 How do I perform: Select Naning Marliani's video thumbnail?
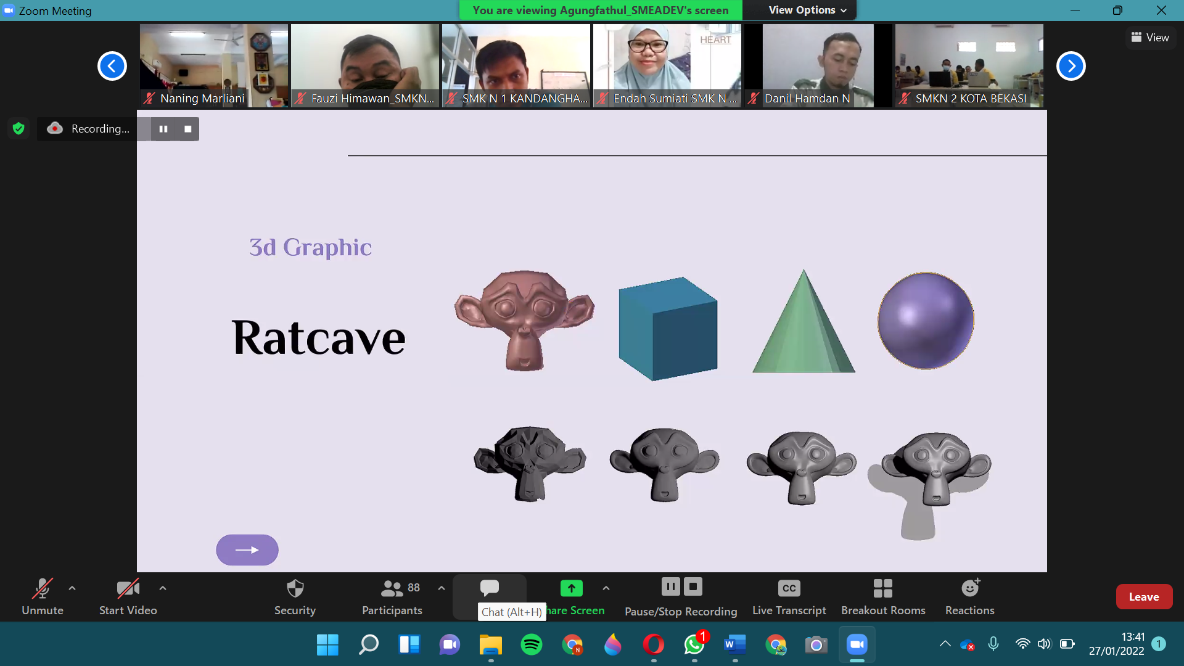[213, 65]
